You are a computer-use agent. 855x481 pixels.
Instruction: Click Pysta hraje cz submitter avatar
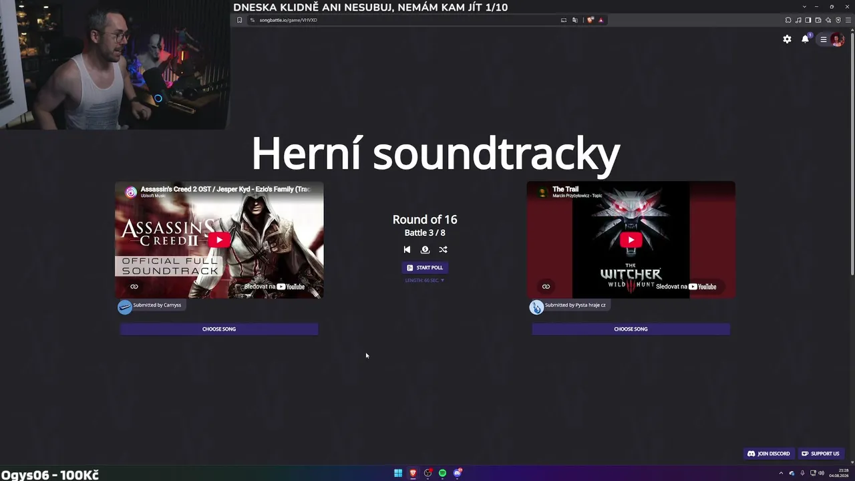(536, 307)
